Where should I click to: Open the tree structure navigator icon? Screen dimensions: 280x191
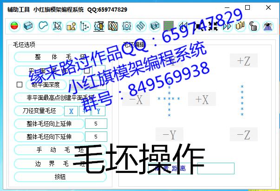[85, 26]
